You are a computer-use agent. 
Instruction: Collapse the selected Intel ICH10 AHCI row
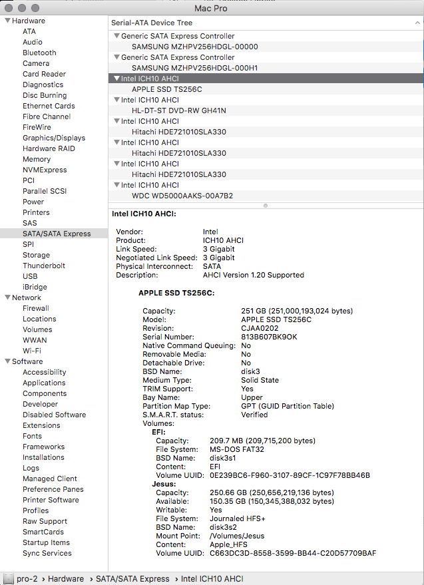click(x=117, y=79)
